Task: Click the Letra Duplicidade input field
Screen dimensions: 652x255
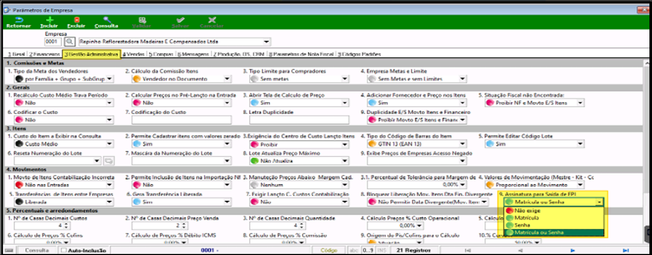Action: [x=299, y=120]
